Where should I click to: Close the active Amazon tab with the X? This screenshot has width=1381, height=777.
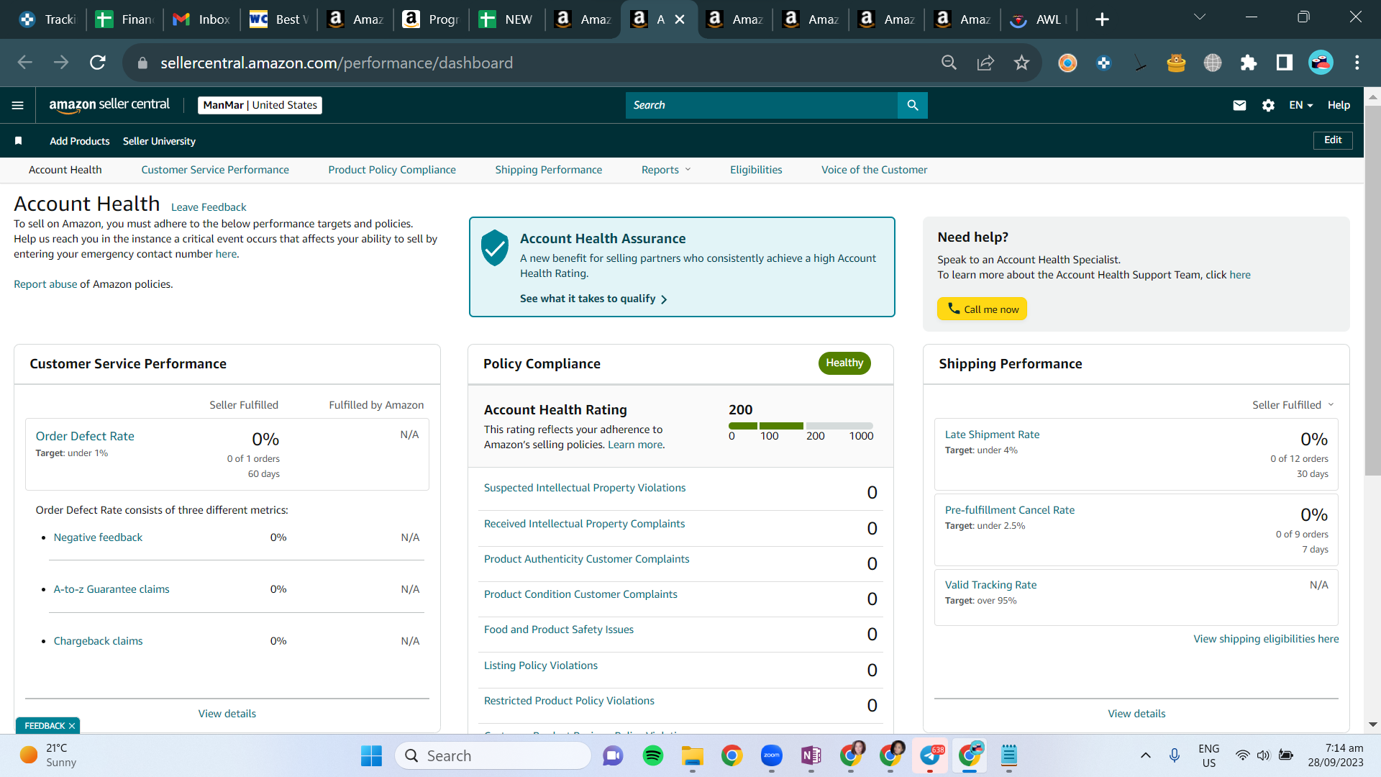tap(680, 19)
